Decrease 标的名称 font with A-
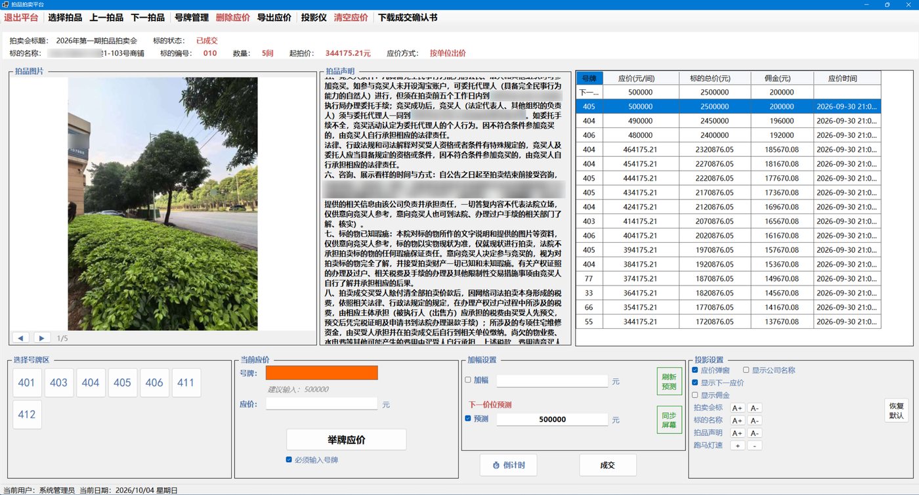919x495 pixels. point(755,420)
